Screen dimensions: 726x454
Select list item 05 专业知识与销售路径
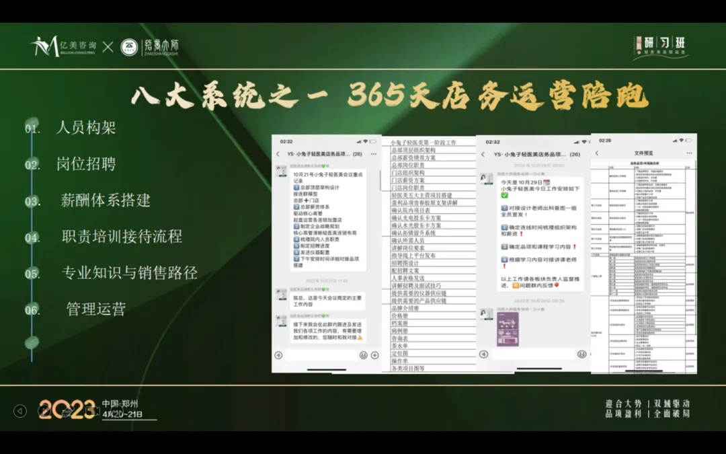click(130, 272)
